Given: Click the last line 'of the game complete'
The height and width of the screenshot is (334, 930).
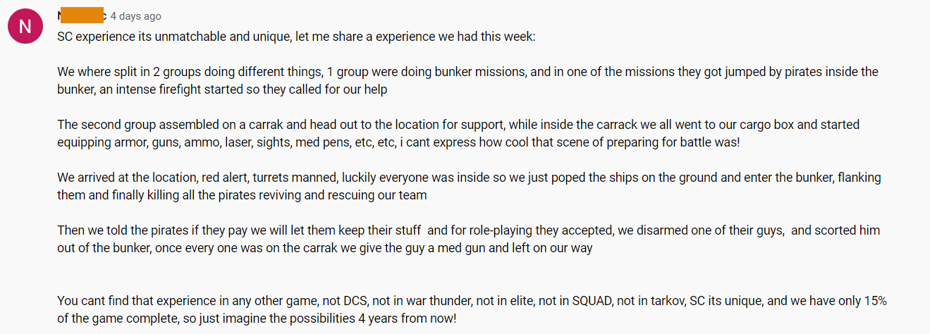Looking at the screenshot, I should (257, 318).
